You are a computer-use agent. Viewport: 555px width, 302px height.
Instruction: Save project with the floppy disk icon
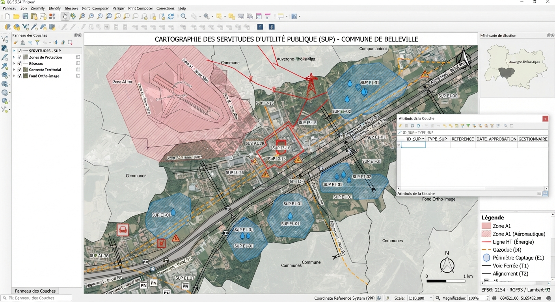coord(25,17)
